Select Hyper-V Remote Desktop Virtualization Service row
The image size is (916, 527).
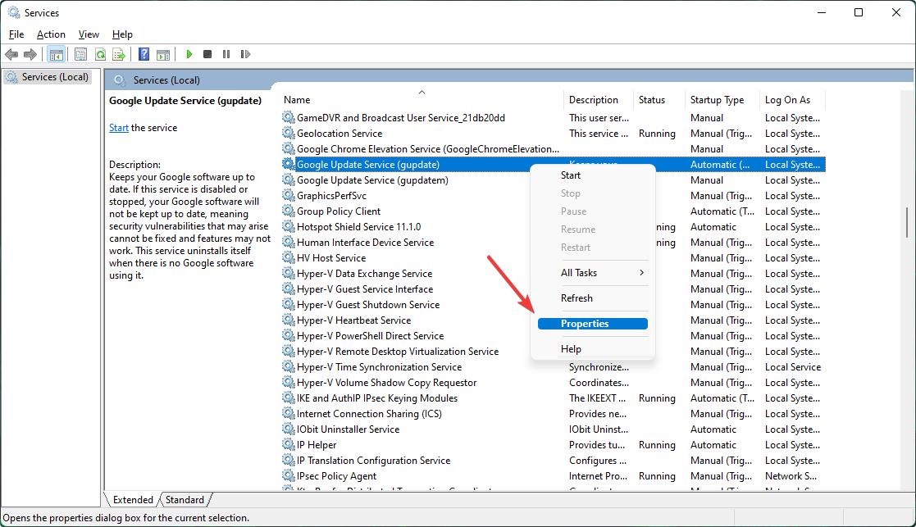(553, 352)
